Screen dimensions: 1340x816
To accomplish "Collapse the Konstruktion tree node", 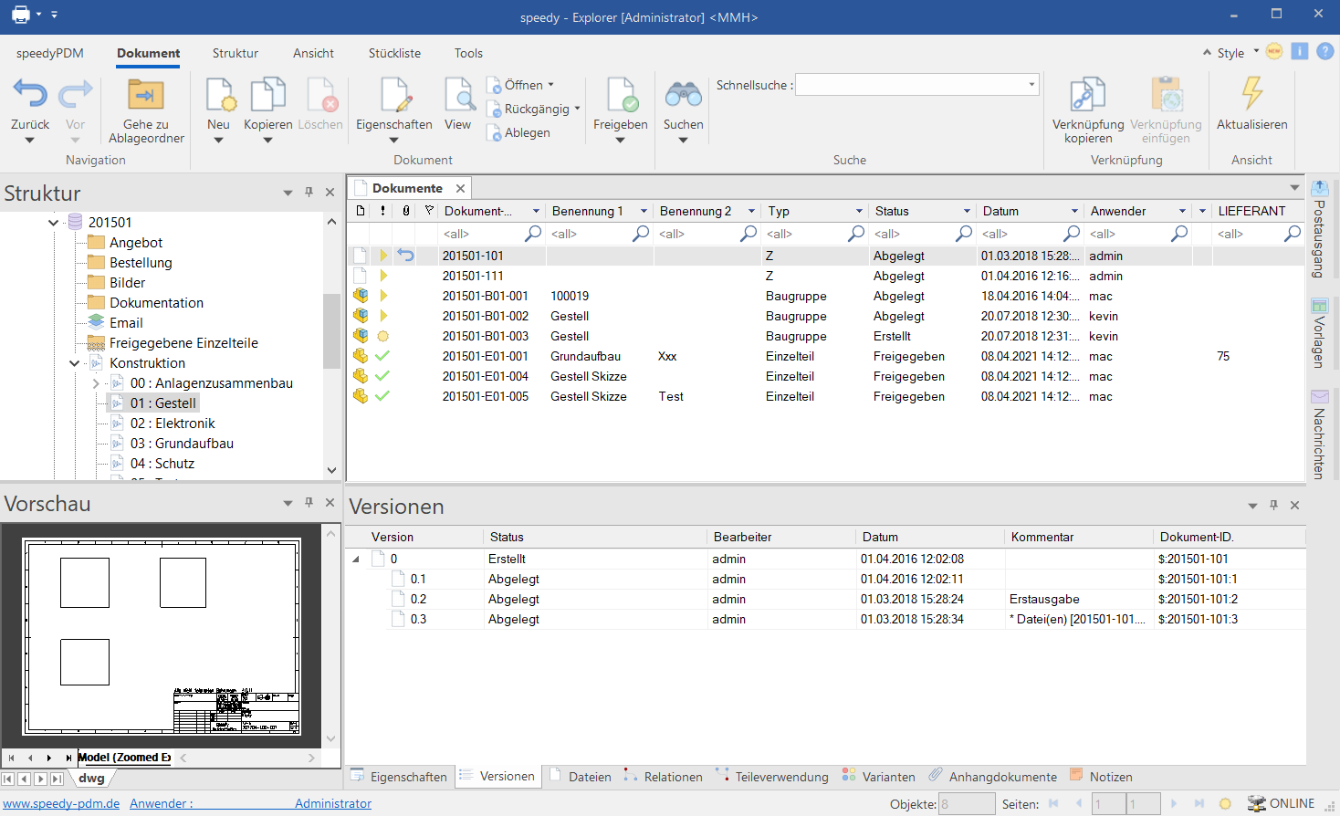I will tap(75, 363).
